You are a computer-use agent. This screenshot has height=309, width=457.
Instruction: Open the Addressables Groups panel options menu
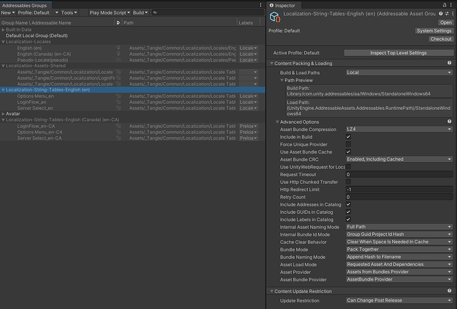259,5
